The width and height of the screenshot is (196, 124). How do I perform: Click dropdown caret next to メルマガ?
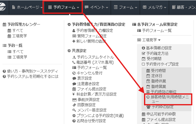pos(165,8)
